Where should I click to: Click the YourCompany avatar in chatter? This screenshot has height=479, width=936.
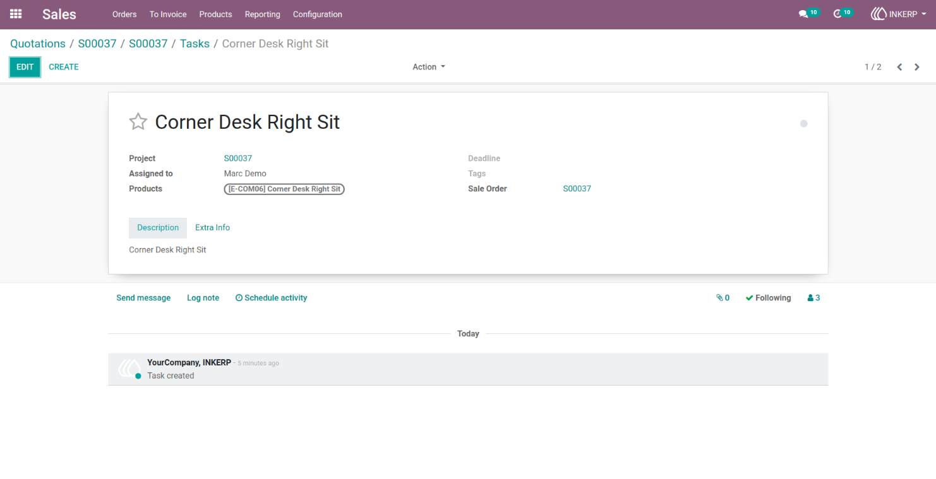click(129, 369)
